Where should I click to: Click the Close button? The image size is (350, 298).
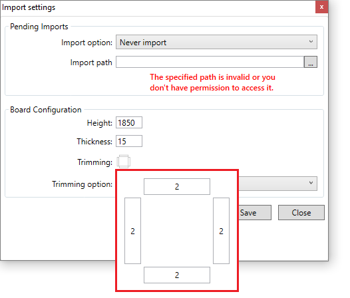(x=301, y=212)
